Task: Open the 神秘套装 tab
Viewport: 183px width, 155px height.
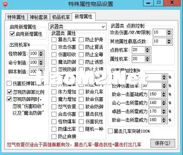Action: (38, 17)
